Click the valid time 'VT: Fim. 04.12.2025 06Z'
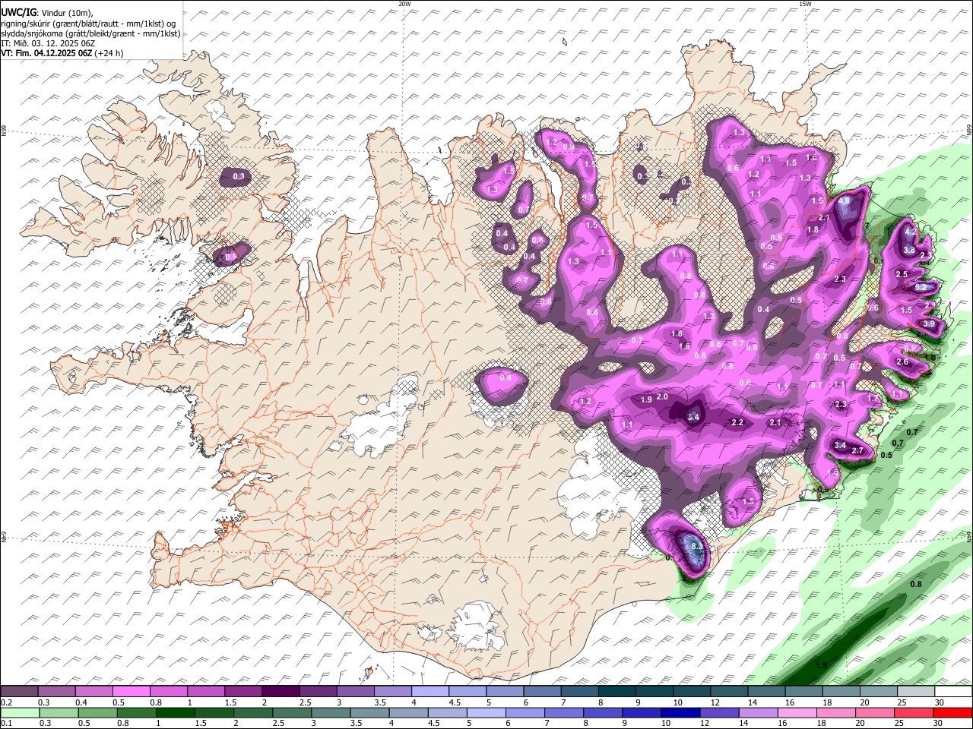The image size is (973, 729). point(46,53)
